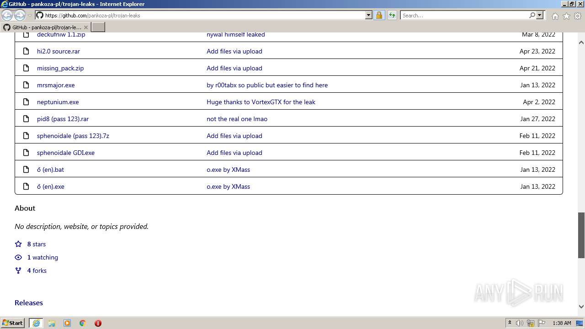
Task: Open the search provider dropdown
Action: click(540, 15)
